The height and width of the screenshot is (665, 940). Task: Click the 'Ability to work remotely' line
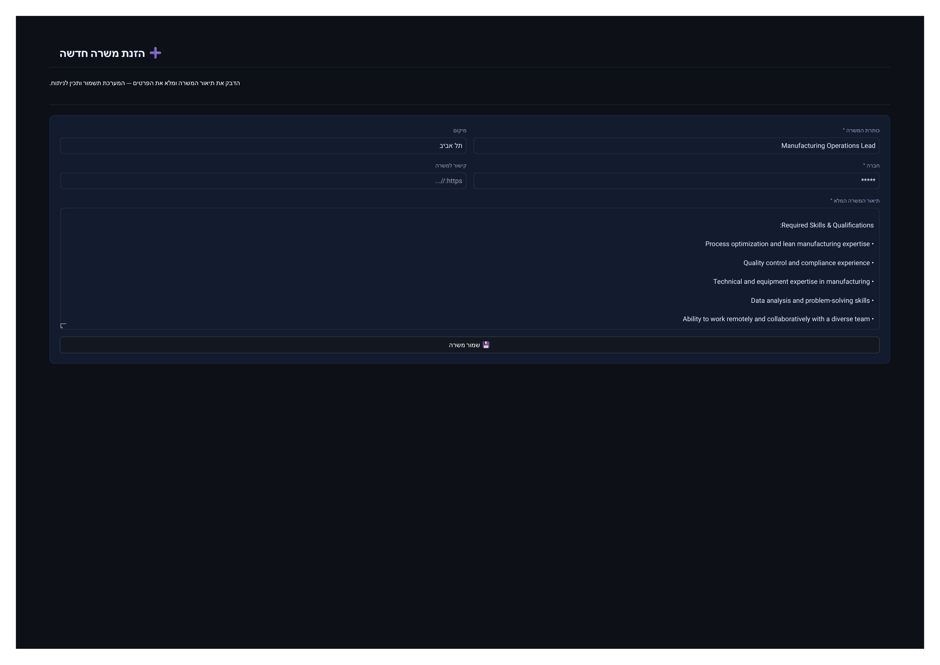[778, 319]
